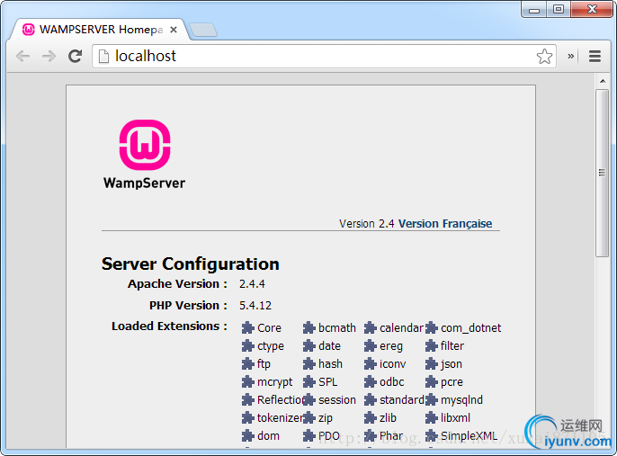Click the vertical scrollbar thumb
The width and height of the screenshot is (617, 456).
602,173
